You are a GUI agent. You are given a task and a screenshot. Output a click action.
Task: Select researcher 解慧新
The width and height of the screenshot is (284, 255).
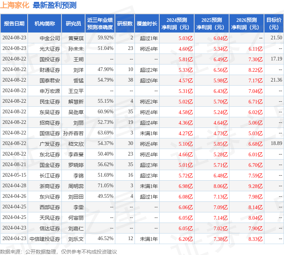pyautogui.click(x=76, y=102)
